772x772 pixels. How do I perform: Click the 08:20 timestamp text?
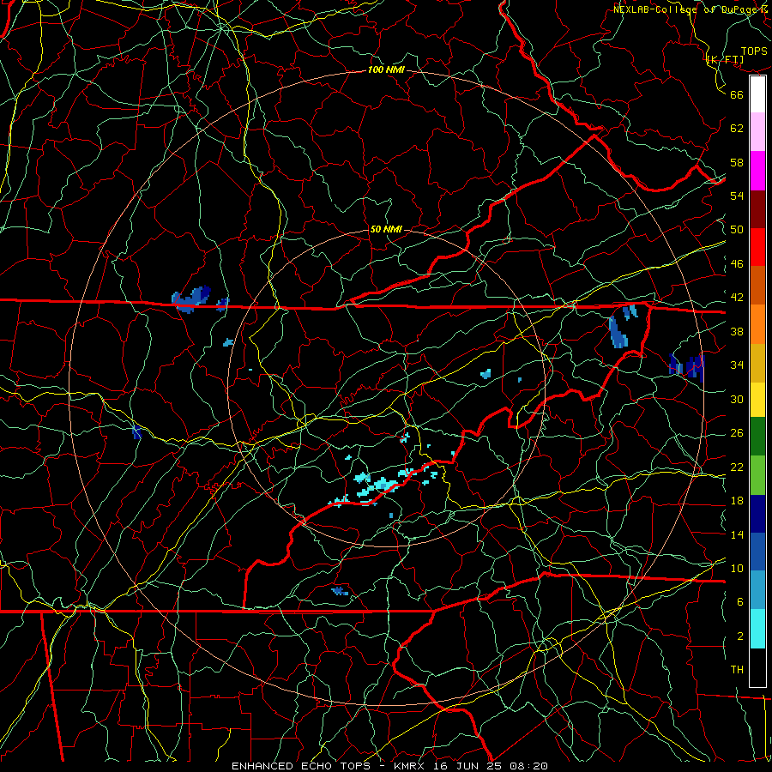[528, 766]
